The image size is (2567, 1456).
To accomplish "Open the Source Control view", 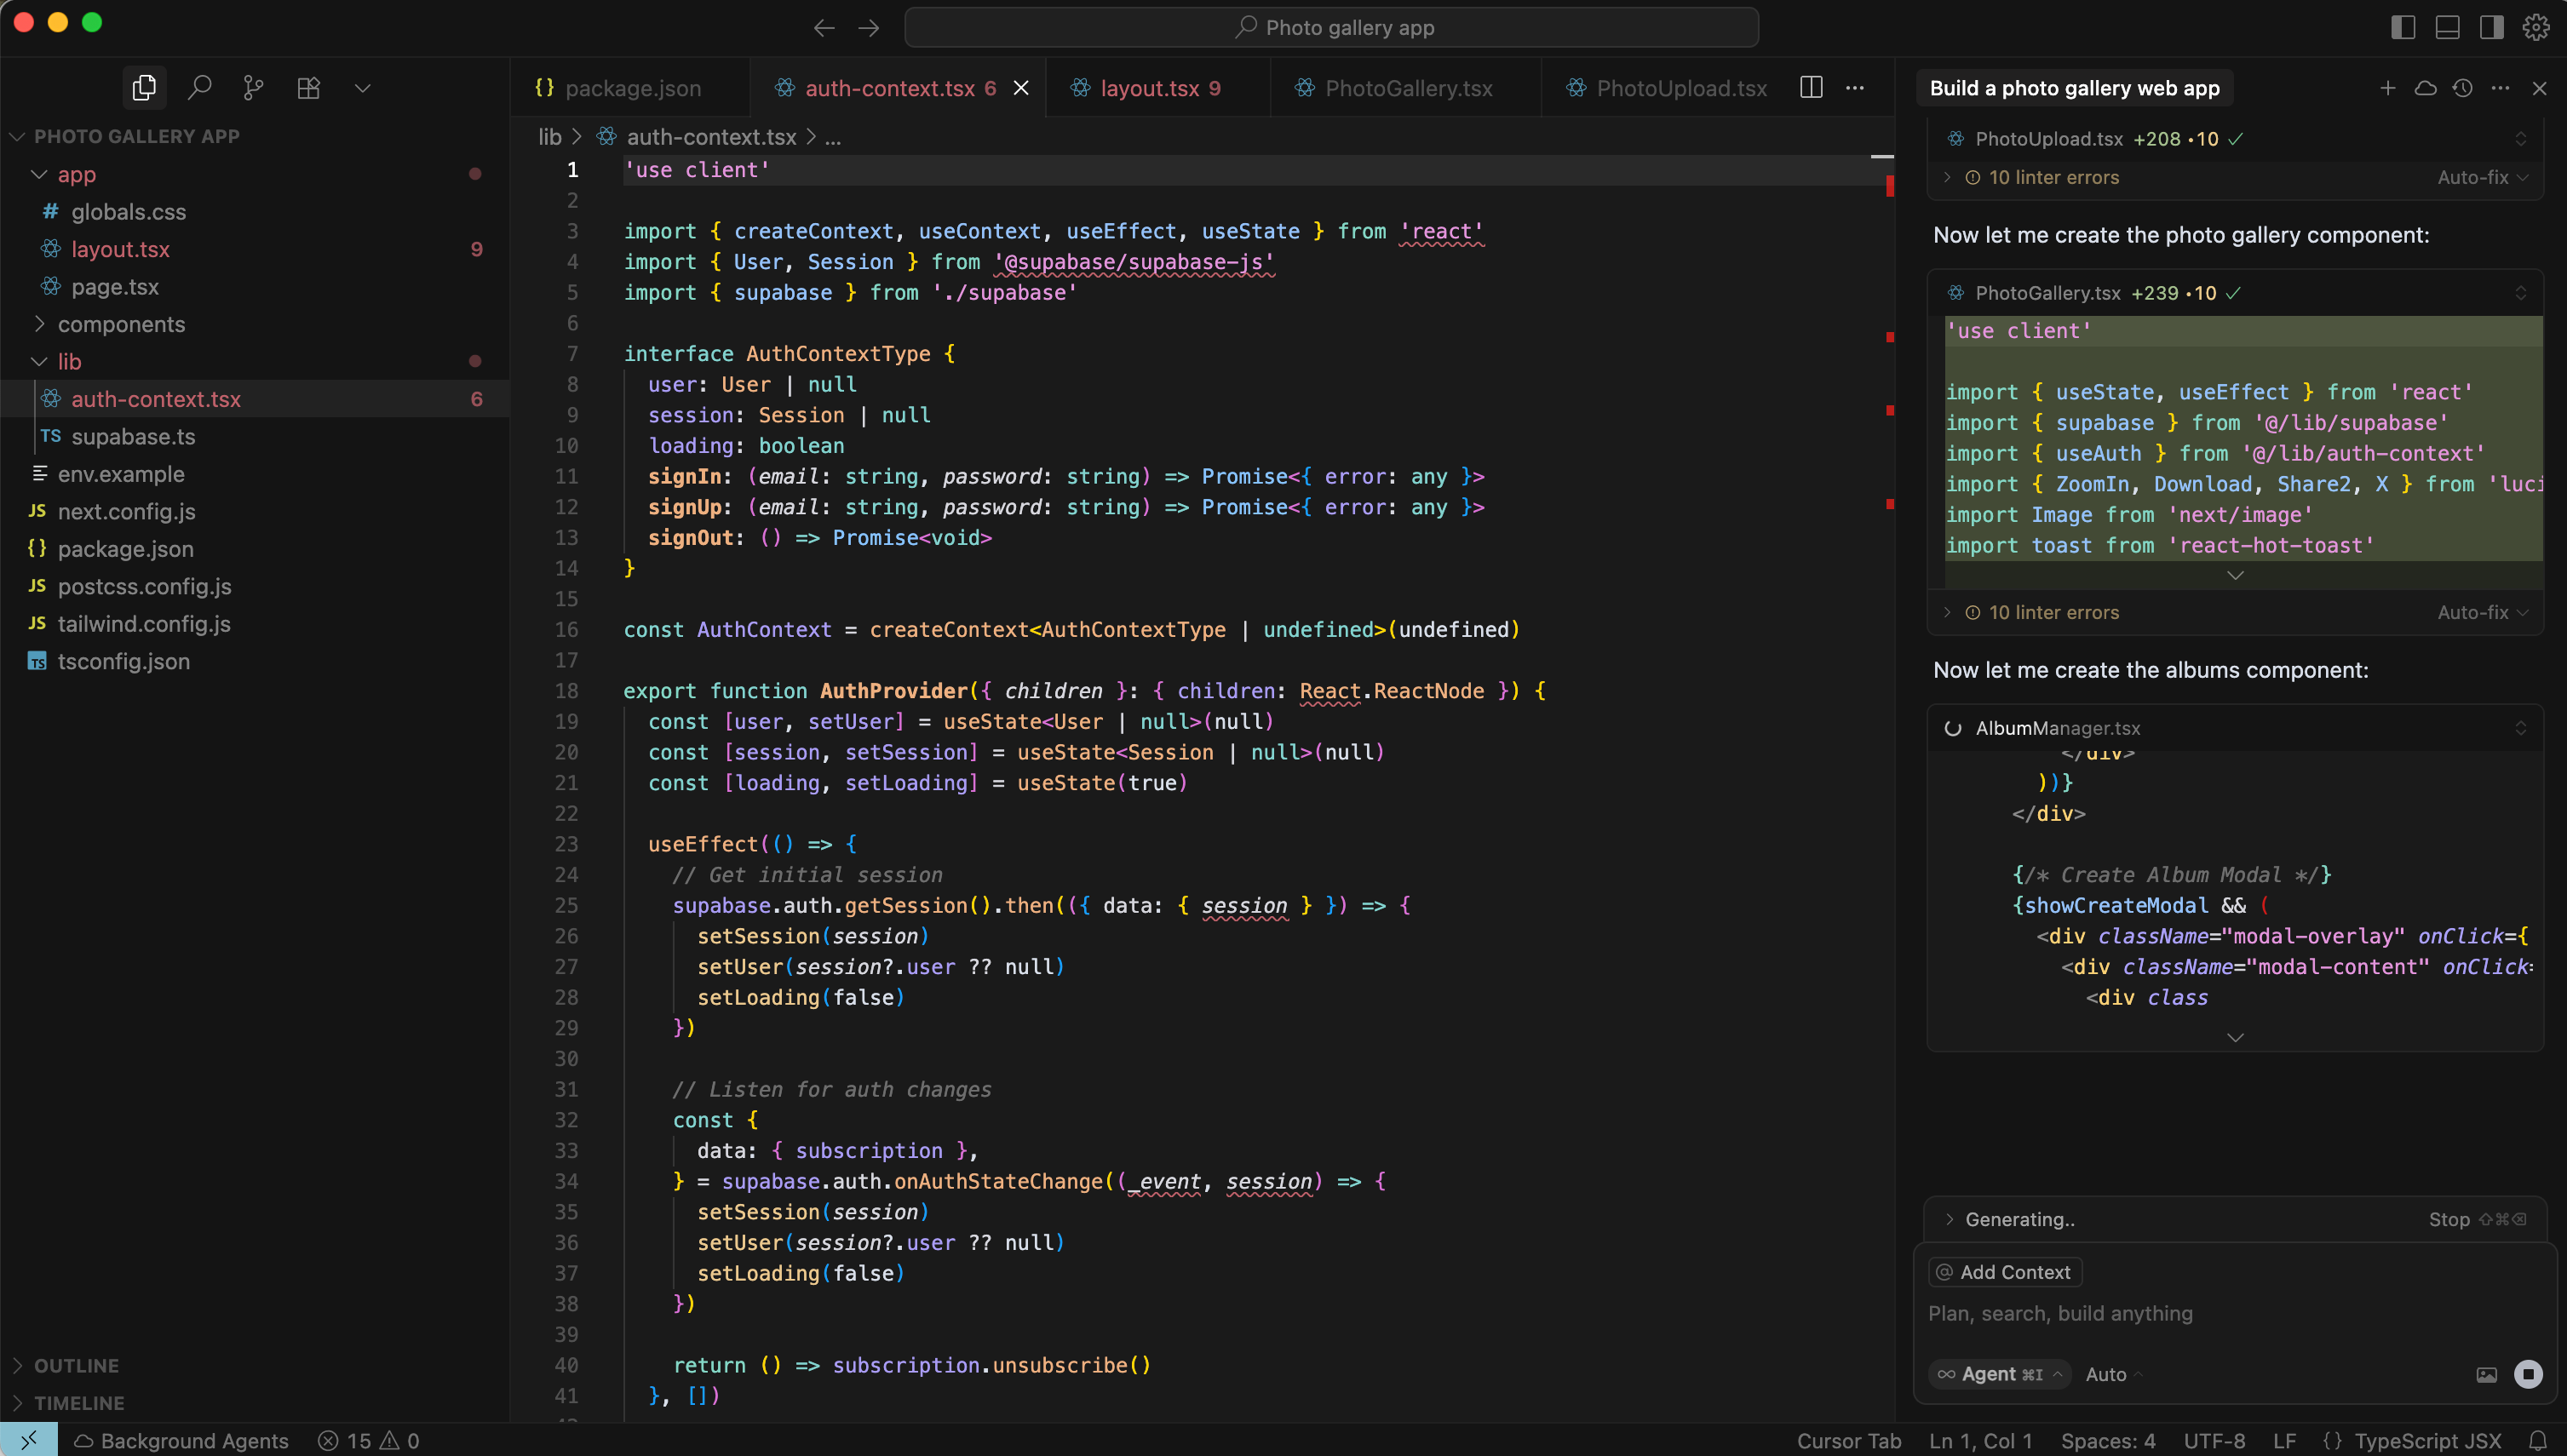I will tap(254, 88).
